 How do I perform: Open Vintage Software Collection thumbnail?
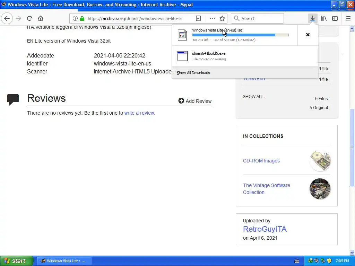click(320, 189)
